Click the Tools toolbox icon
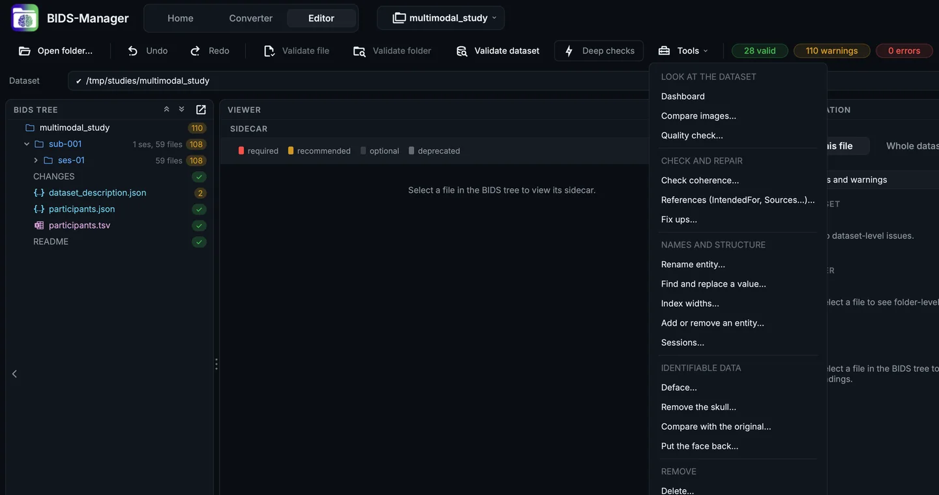 [664, 51]
